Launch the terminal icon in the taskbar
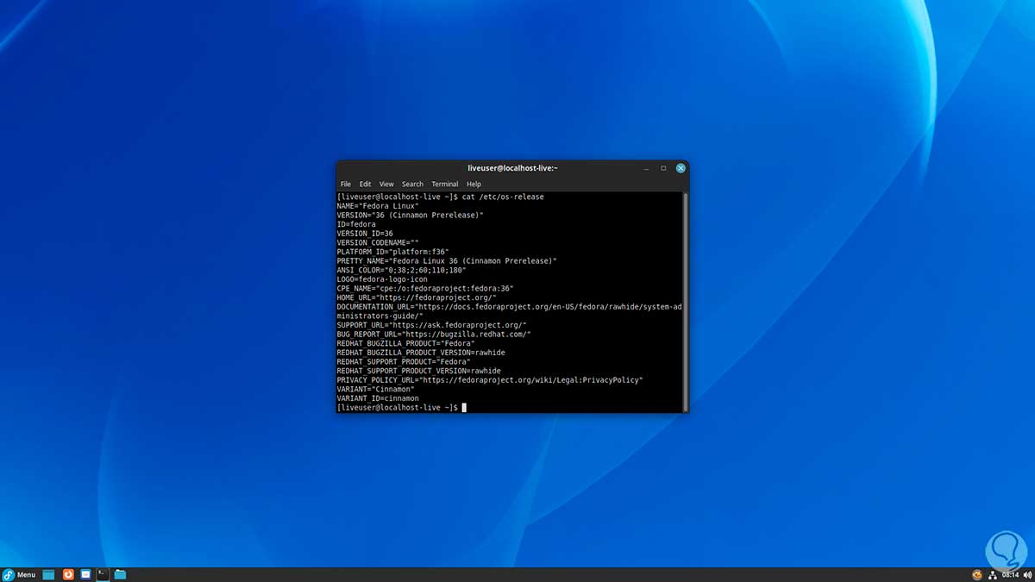Image resolution: width=1035 pixels, height=582 pixels. click(x=103, y=573)
